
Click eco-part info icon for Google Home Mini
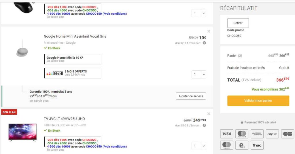point(204,43)
